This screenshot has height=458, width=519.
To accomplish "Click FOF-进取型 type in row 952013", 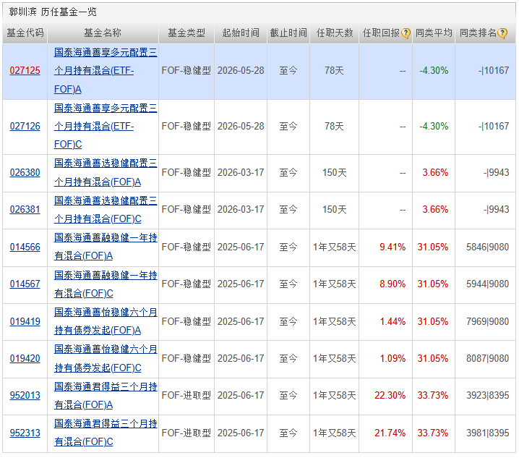I will pyautogui.click(x=186, y=395).
